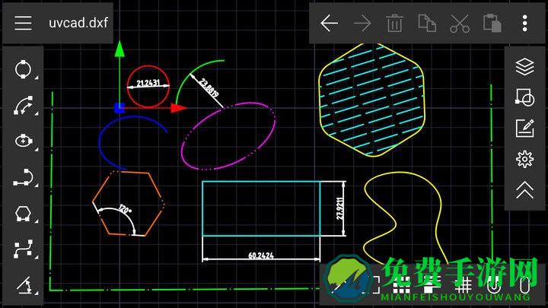Viewport: 548px width, 308px height.
Task: Select the circle drawing tool
Action: click(x=23, y=69)
